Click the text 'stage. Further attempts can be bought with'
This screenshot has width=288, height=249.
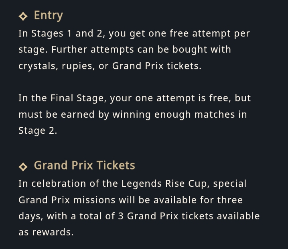coord(125,50)
